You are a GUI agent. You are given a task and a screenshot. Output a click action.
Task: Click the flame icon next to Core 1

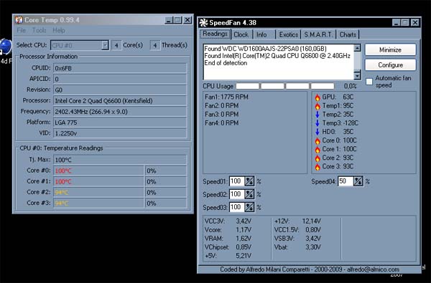point(318,150)
